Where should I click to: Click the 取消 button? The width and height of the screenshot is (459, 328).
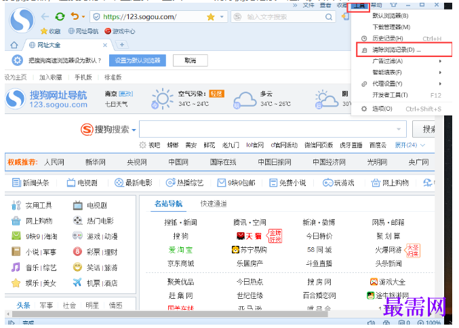(x=191, y=60)
